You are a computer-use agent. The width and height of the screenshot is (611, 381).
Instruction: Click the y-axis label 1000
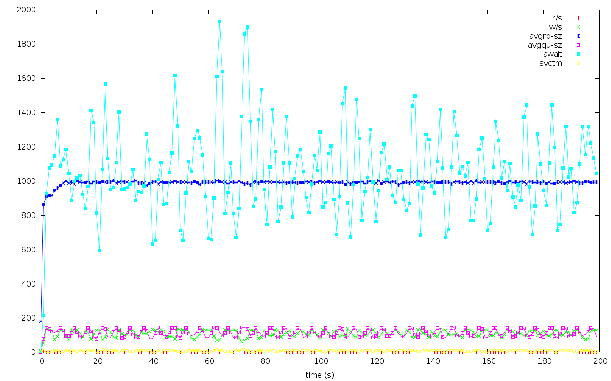pos(26,181)
